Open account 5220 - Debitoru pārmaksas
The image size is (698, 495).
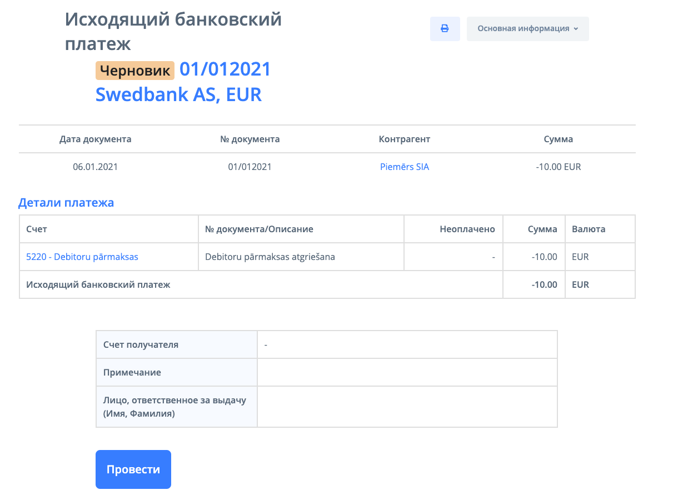[82, 257]
